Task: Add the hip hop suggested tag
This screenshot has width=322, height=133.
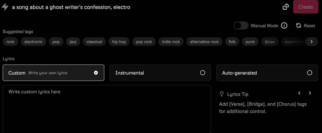Action: 119,42
